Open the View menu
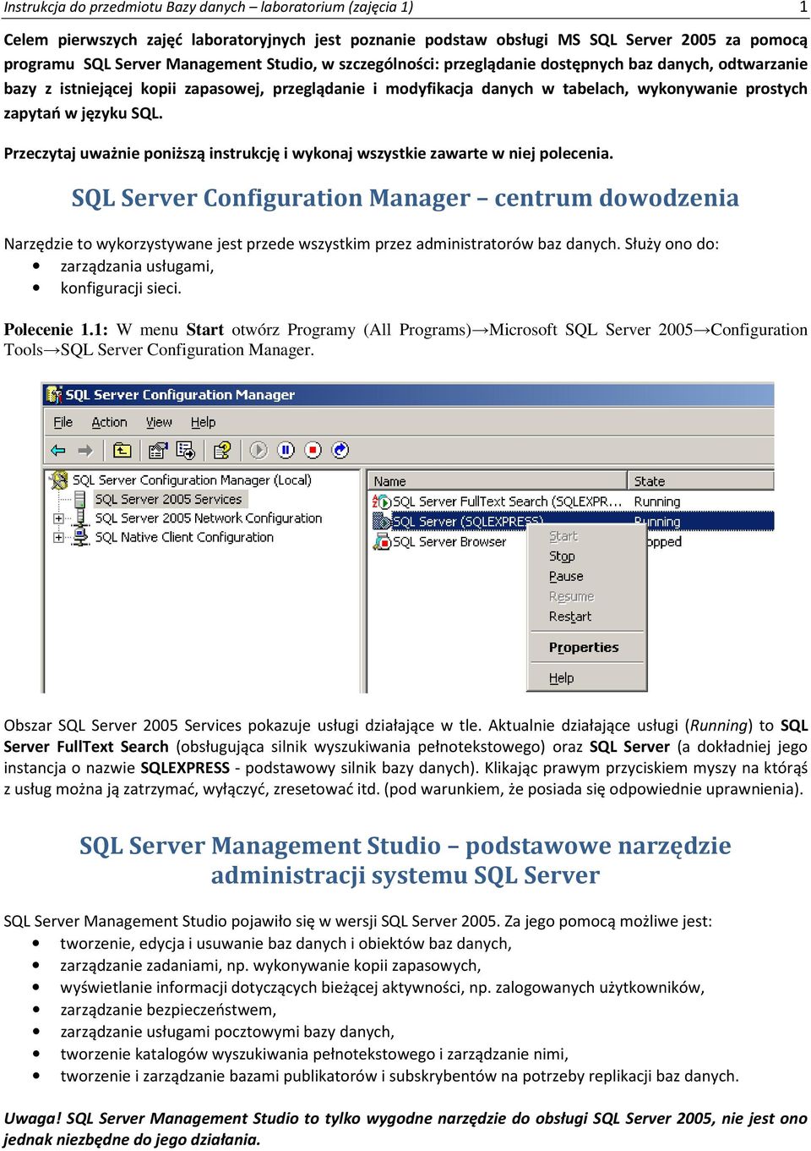811x1151 pixels. 159,422
